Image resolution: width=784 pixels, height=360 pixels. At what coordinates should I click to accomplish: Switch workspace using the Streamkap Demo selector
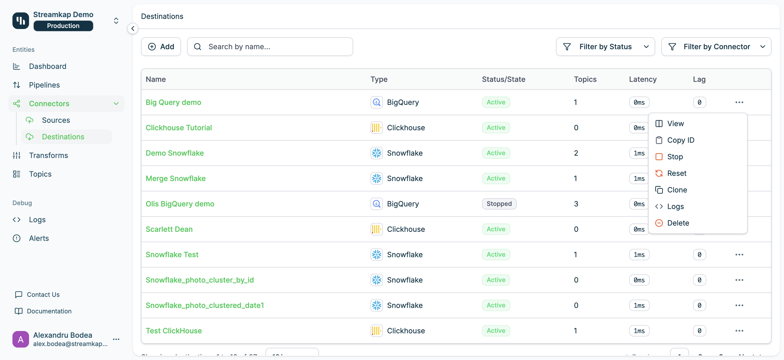116,21
